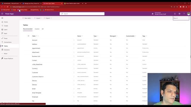191x107 pixels.
Task: Open the Power Apps app launcher waffle
Action: tap(2, 14)
